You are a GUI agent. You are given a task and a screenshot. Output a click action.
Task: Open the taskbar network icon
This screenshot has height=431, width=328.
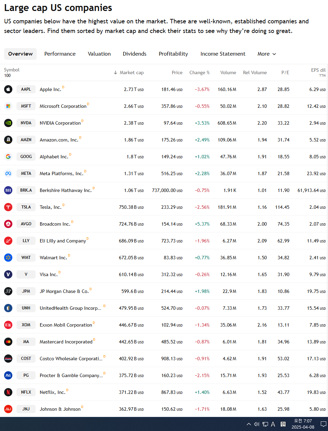[x=265, y=424]
